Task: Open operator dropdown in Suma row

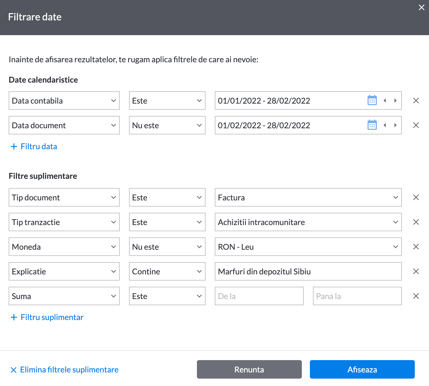Action: pos(167,296)
